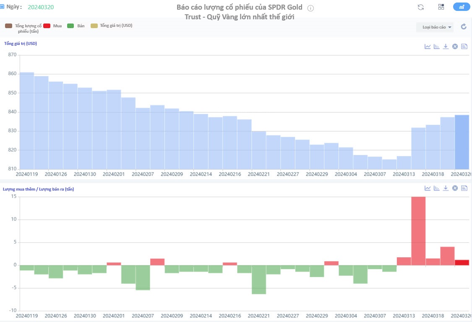The height and width of the screenshot is (322, 472).
Task: Click the blue chart-growth pill button
Action: pyautogui.click(x=462, y=7)
